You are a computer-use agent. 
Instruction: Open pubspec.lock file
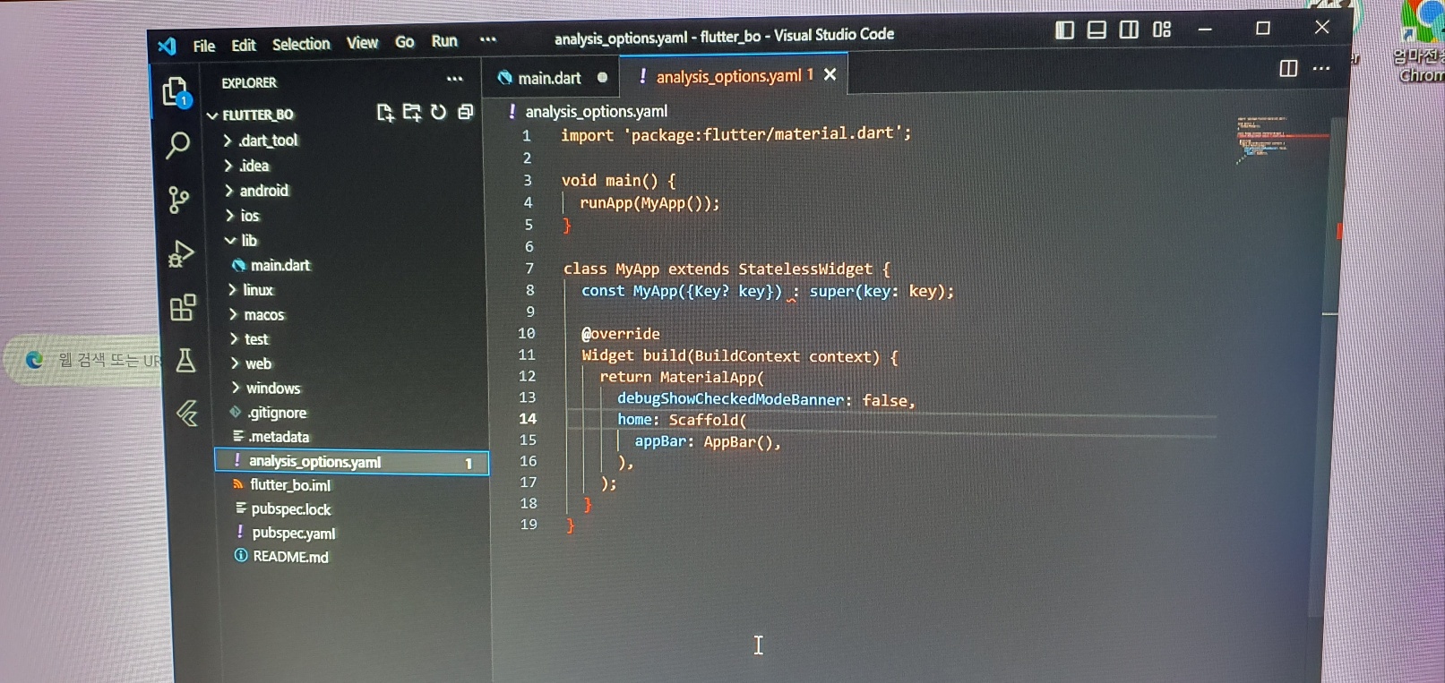[x=291, y=509]
